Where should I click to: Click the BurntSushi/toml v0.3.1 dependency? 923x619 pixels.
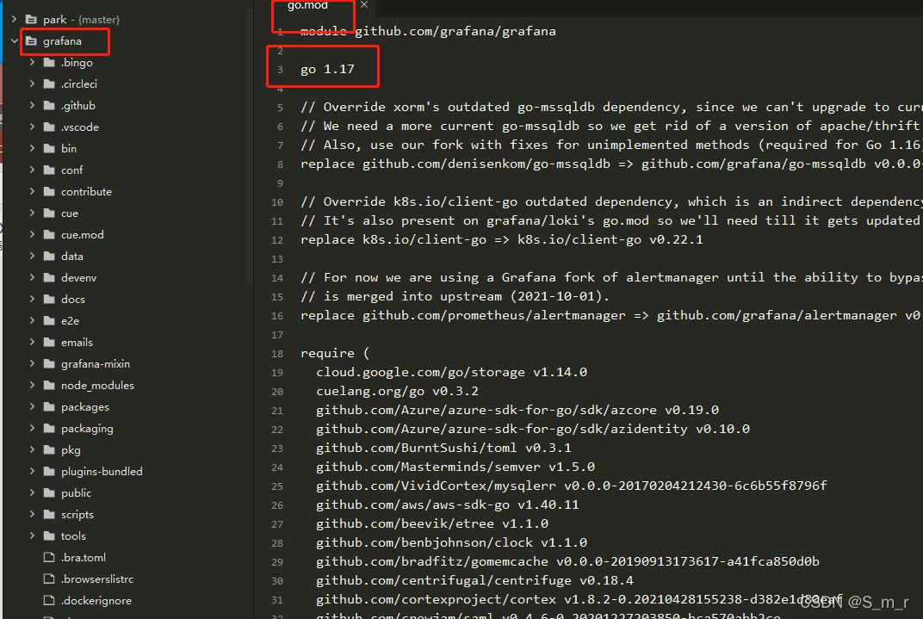(443, 448)
